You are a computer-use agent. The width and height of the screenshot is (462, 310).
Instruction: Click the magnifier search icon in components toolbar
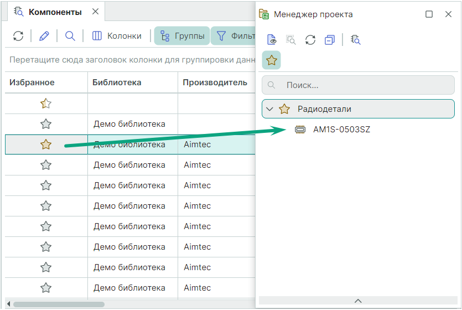(70, 36)
